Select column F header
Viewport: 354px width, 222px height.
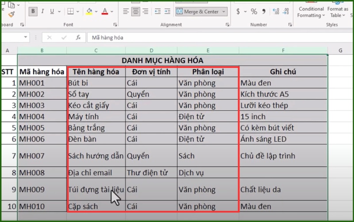283,51
